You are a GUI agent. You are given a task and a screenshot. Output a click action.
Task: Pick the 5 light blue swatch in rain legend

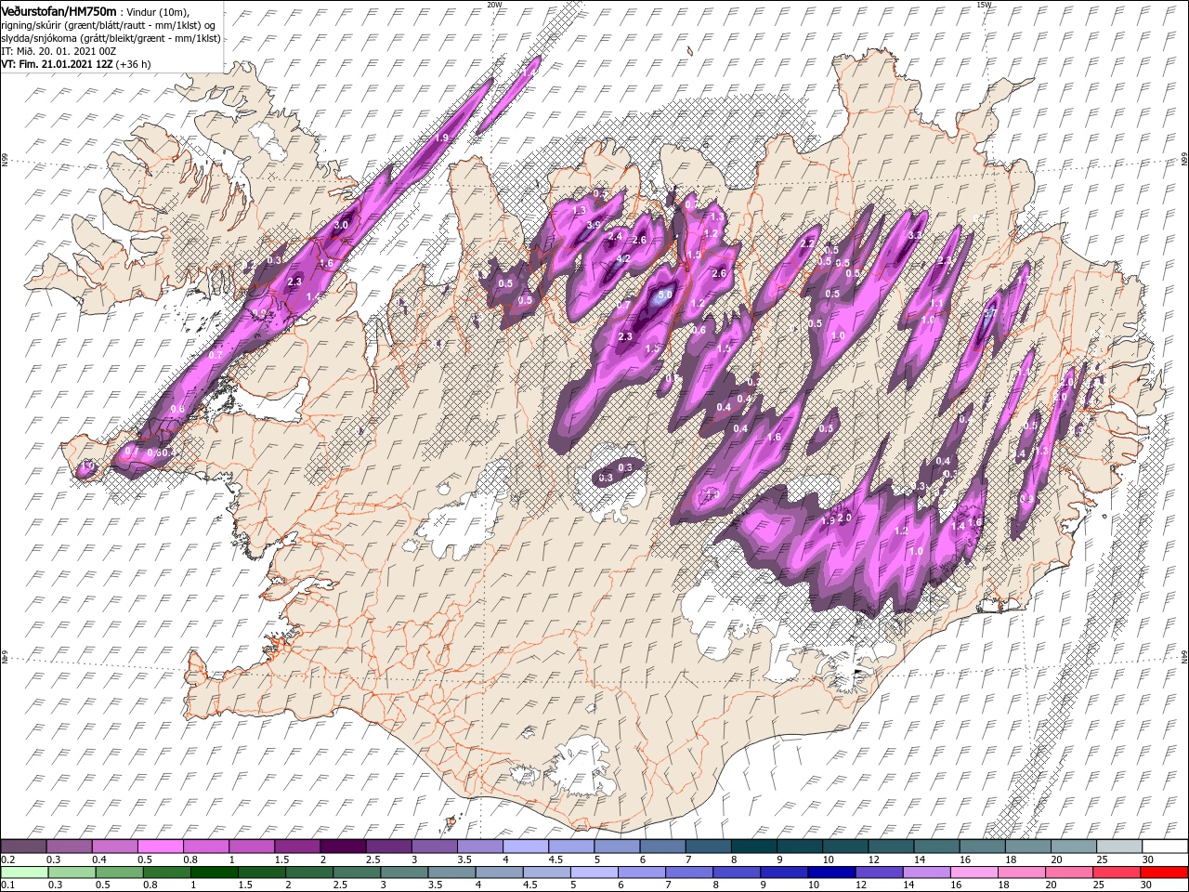594,872
